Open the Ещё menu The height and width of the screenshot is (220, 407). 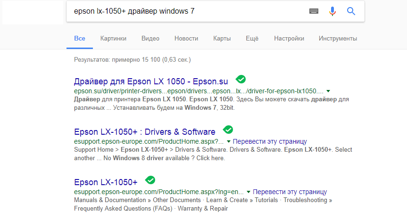tap(252, 39)
